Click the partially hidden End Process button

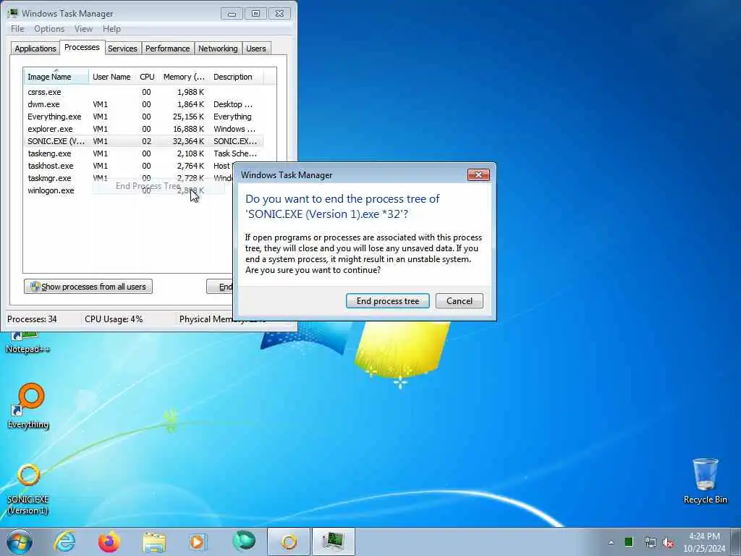click(220, 287)
